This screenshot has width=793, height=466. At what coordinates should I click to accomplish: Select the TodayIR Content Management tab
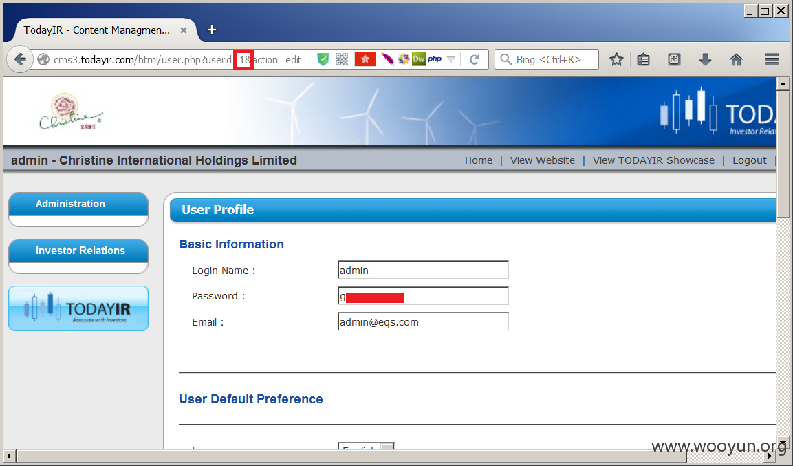click(x=96, y=30)
